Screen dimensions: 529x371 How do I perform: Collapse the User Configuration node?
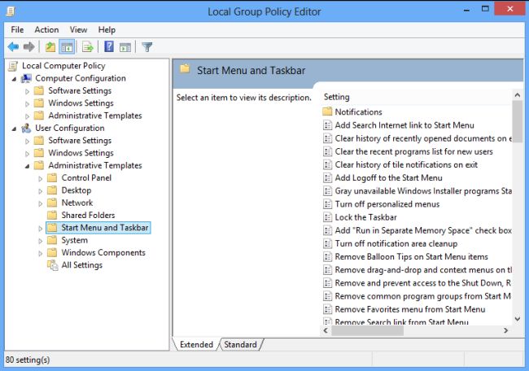click(x=14, y=129)
